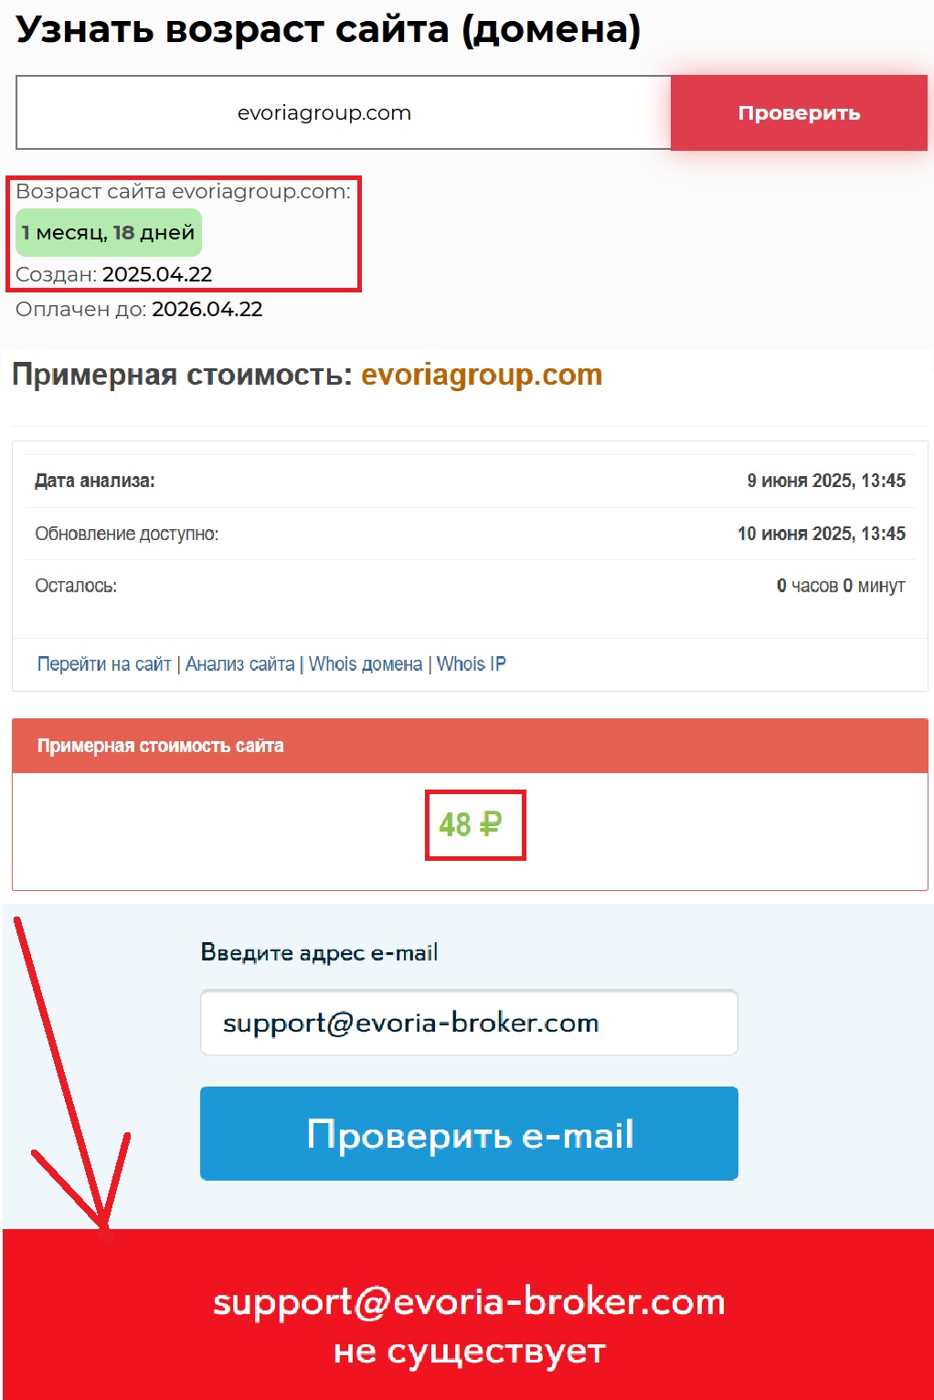Click the Примерная стоимость сайта panel header

tap(470, 746)
